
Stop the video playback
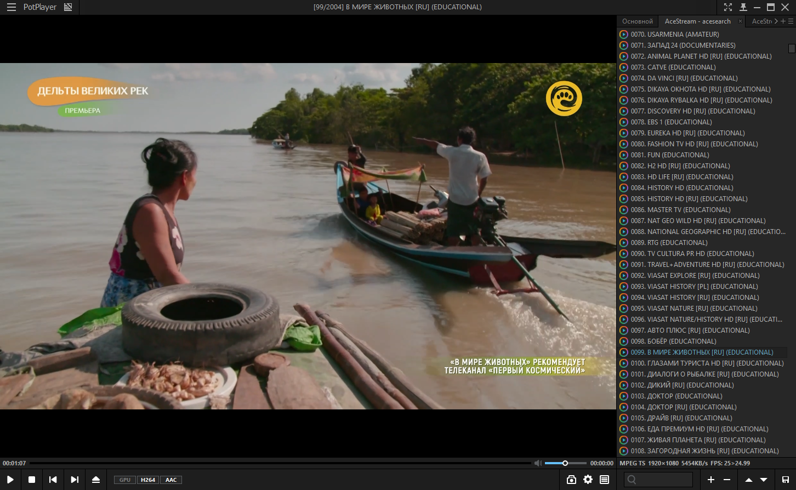point(32,480)
